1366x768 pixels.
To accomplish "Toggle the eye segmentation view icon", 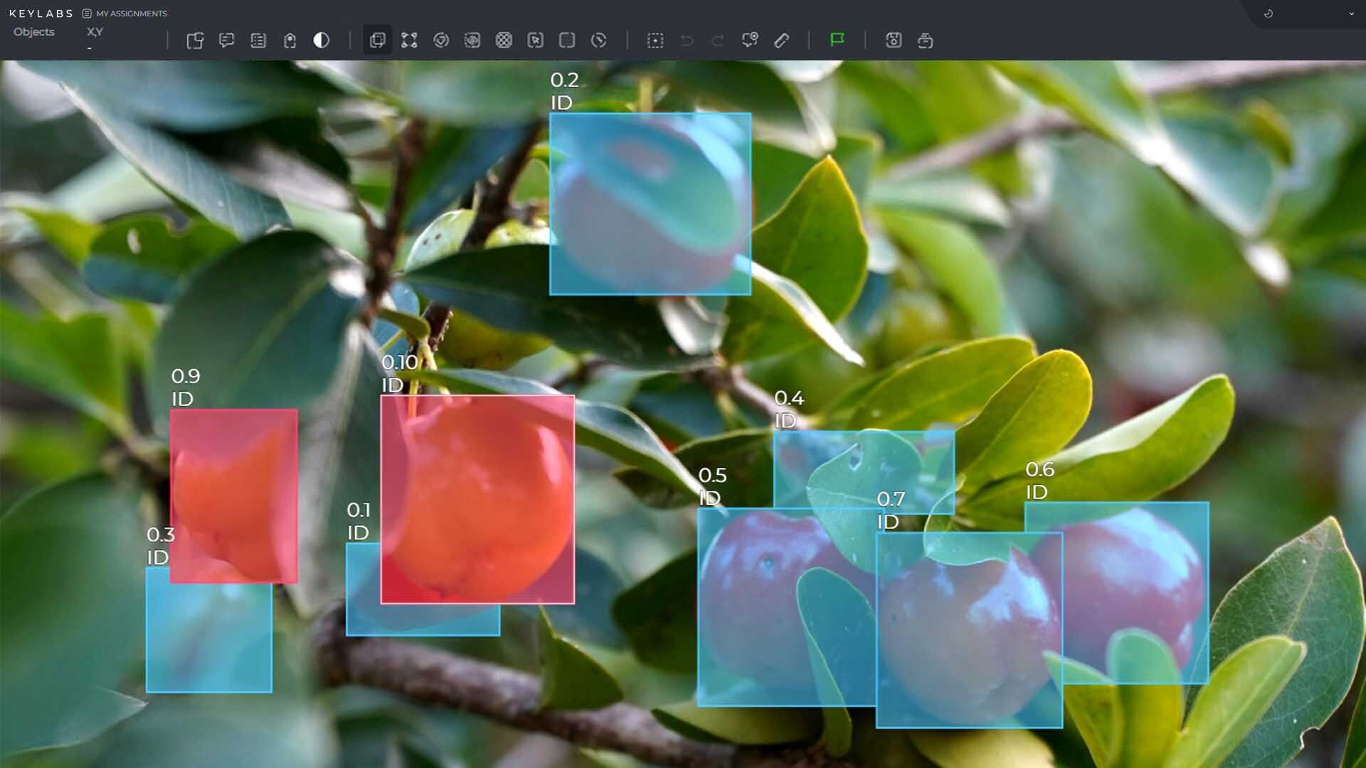I will point(472,41).
